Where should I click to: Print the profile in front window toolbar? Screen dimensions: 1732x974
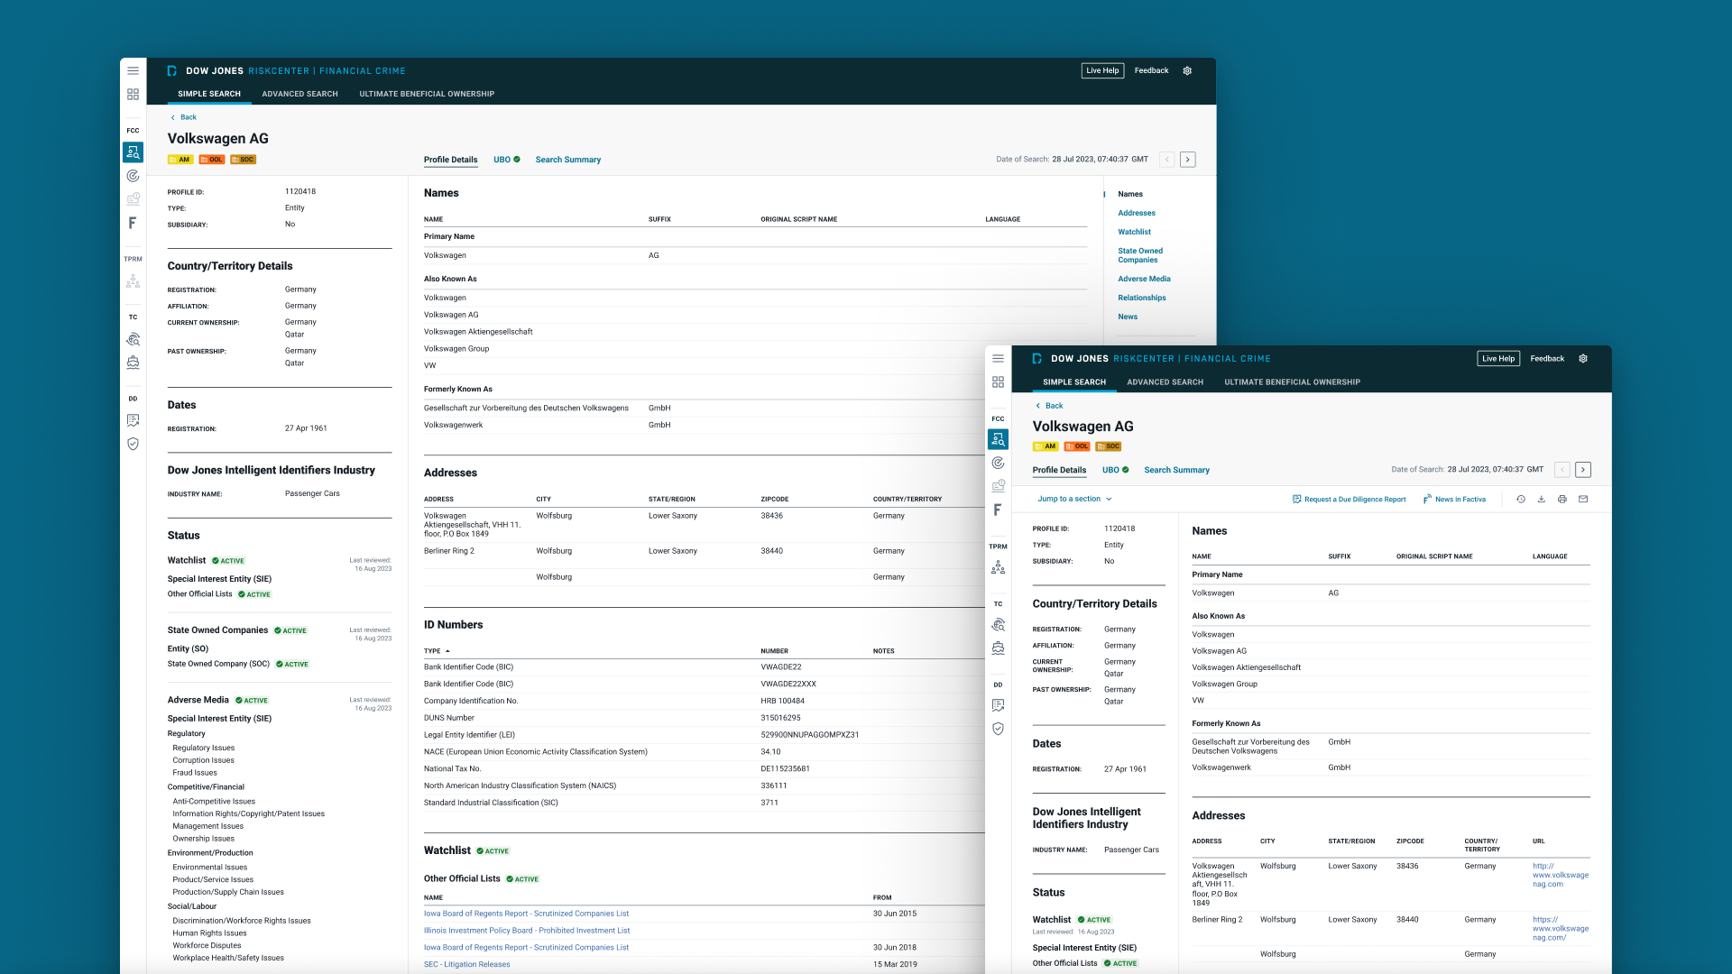pyautogui.click(x=1562, y=499)
